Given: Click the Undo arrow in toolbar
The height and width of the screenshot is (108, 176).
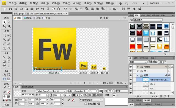Looking at the screenshot, I should 37,9.
